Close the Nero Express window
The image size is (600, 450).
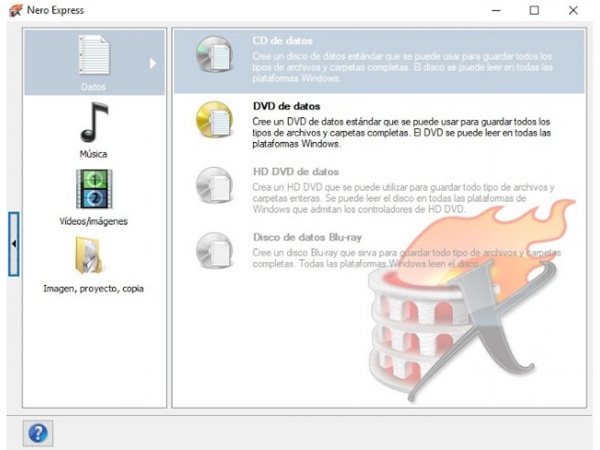(573, 10)
